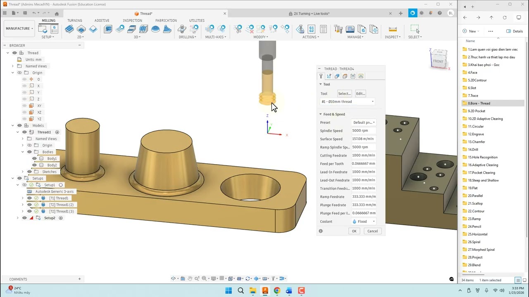This screenshot has width=529, height=297.
Task: Open Chrome from the Windows taskbar
Action: click(277, 291)
